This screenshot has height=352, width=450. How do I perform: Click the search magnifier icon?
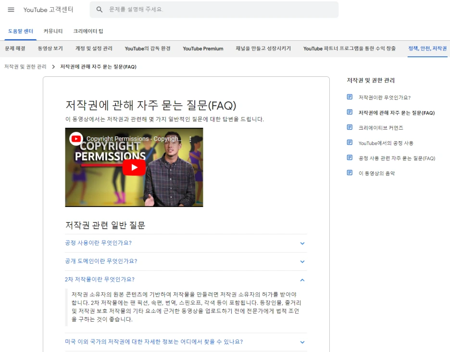coord(100,10)
